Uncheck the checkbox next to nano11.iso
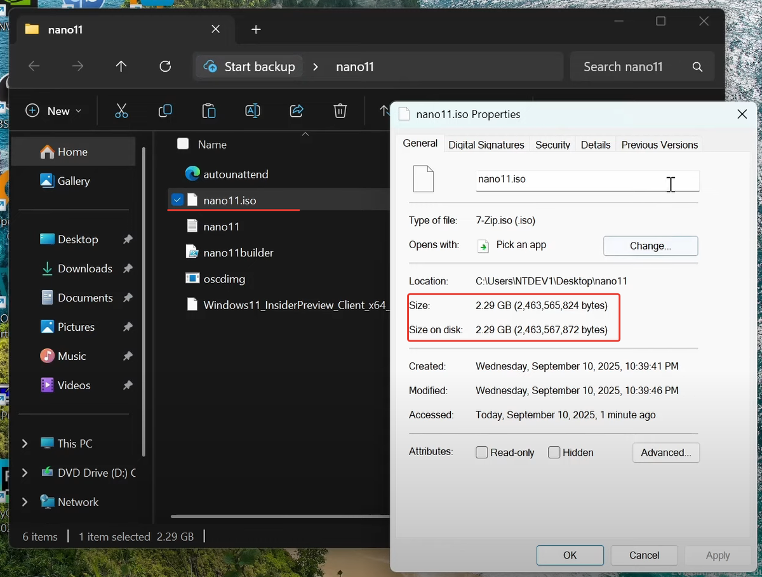Screen dimensions: 762x577 pos(177,199)
